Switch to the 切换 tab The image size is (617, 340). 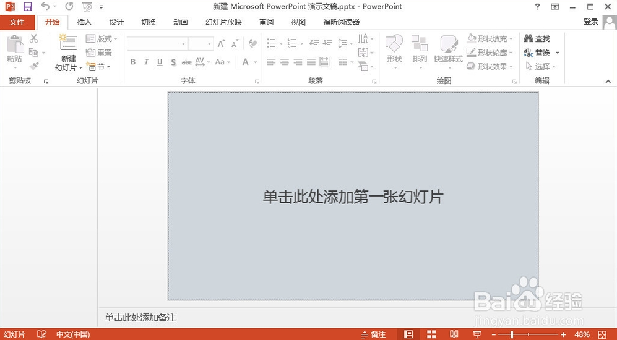click(x=149, y=22)
